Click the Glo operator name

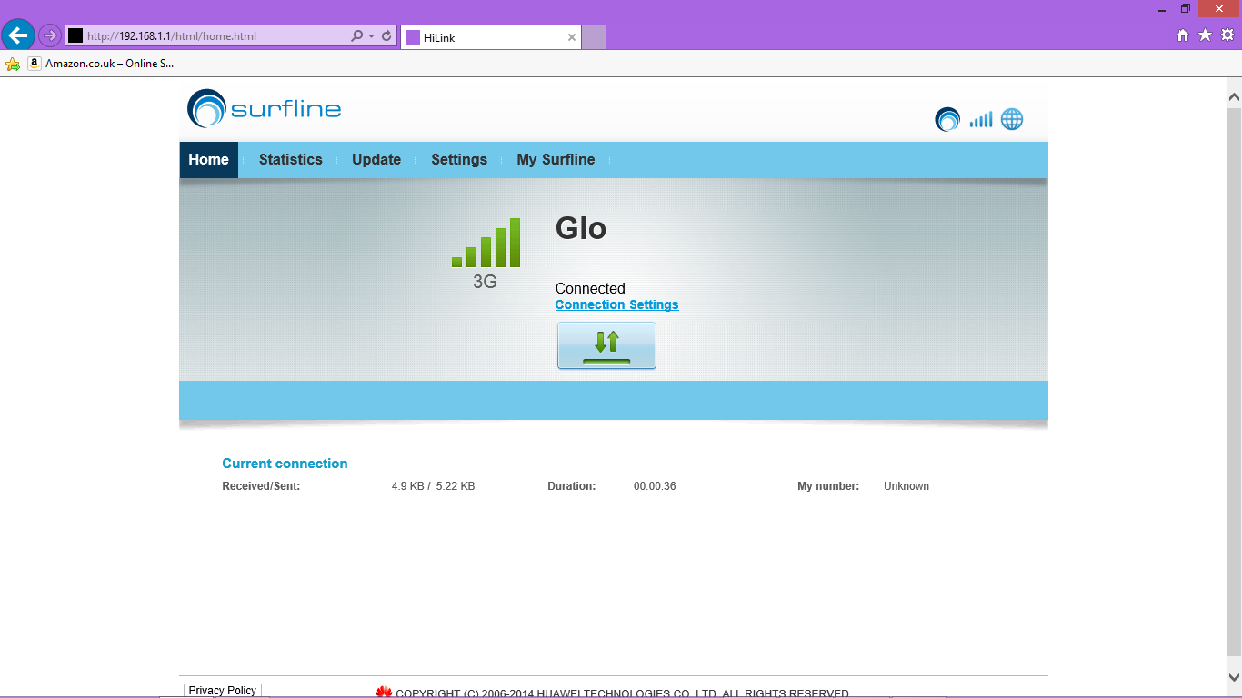pos(581,228)
